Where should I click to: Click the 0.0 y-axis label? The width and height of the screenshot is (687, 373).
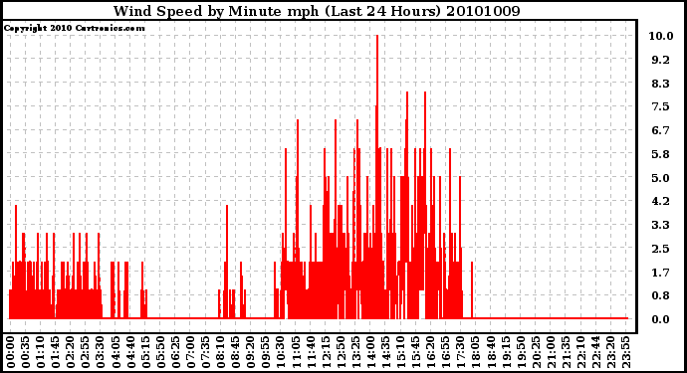[x=661, y=319]
